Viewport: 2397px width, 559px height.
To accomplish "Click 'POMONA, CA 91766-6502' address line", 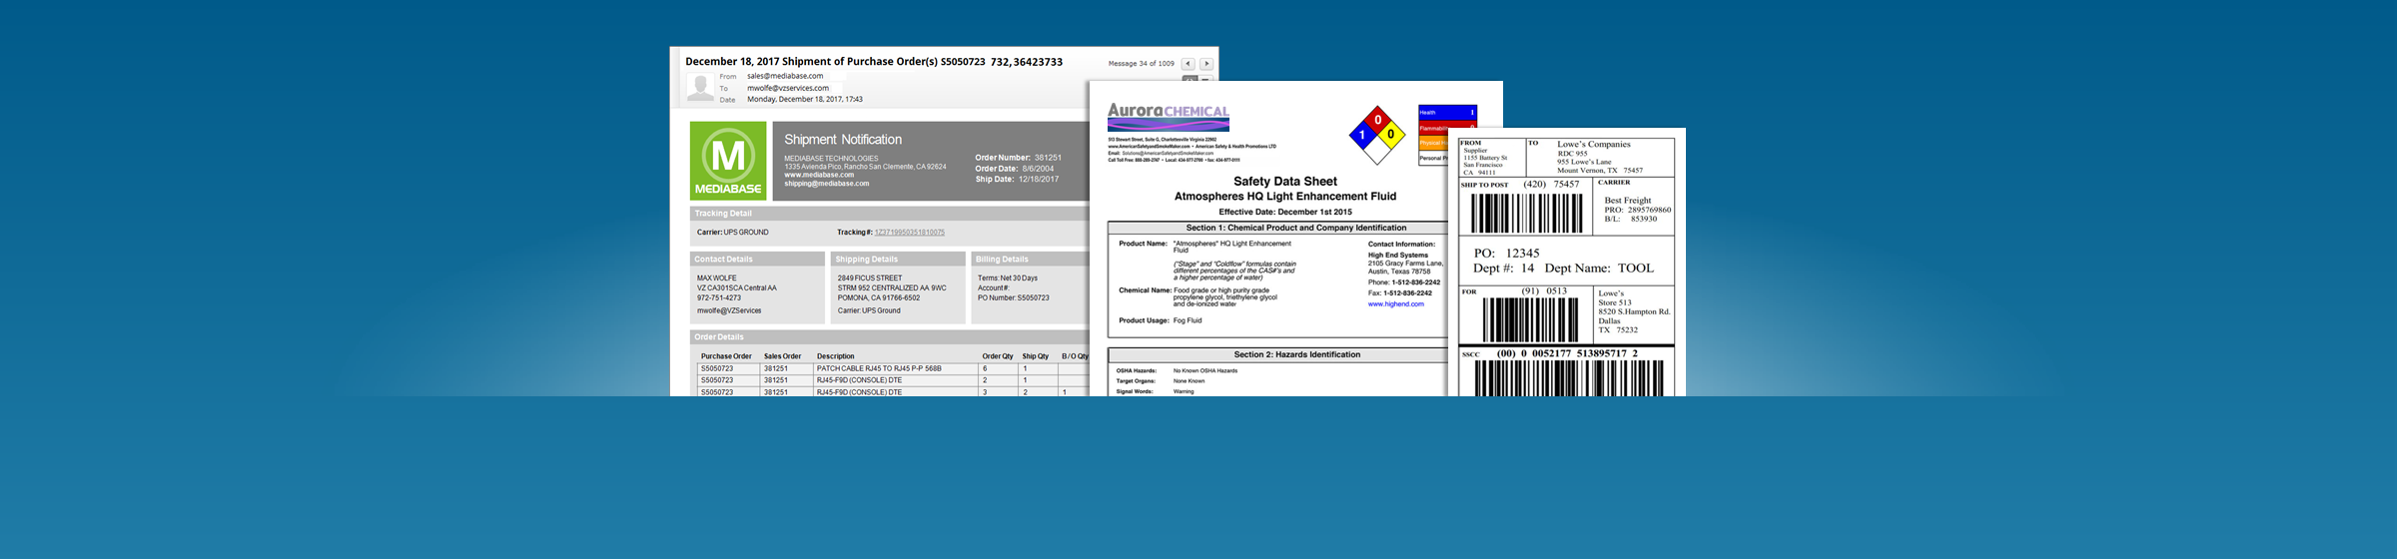I will pyautogui.click(x=879, y=297).
